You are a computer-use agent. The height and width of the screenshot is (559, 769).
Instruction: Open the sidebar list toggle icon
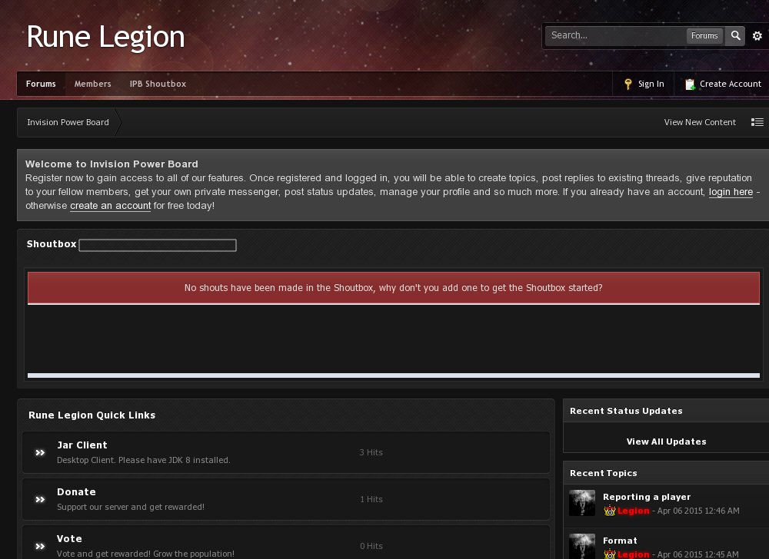[x=757, y=122]
